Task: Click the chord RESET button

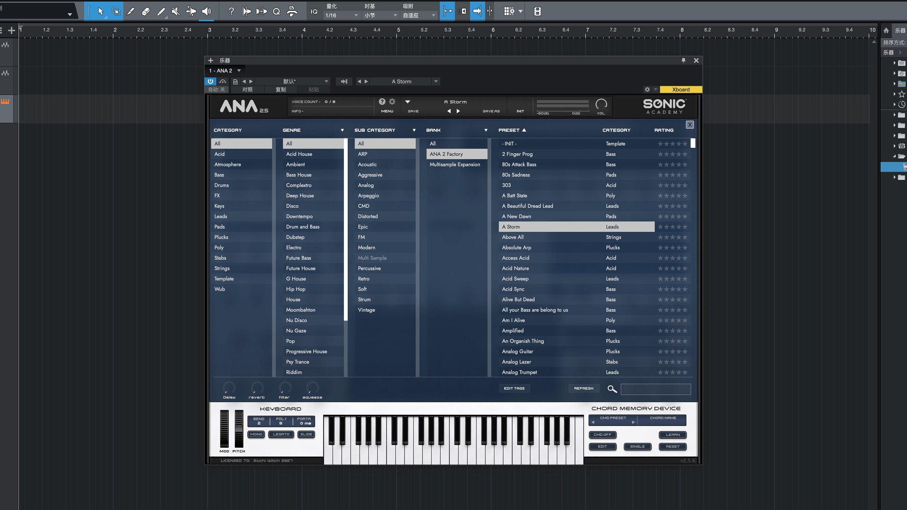Action: 673,447
